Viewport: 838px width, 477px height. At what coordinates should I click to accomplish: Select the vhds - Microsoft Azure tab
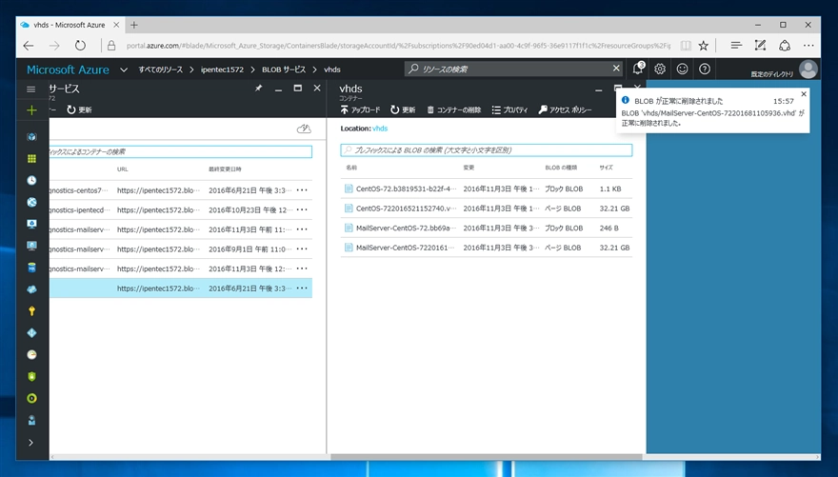coord(70,25)
